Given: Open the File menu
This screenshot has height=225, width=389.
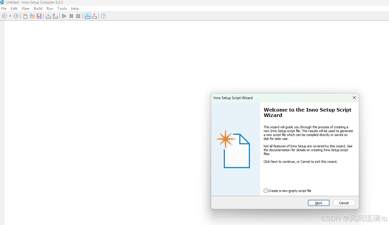Looking at the screenshot, I should pyautogui.click(x=4, y=9).
